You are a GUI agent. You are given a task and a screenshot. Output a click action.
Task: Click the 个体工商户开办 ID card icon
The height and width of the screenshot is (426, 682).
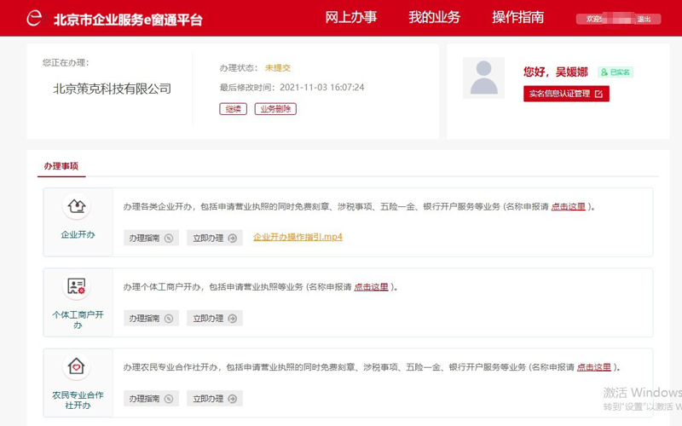pos(77,287)
